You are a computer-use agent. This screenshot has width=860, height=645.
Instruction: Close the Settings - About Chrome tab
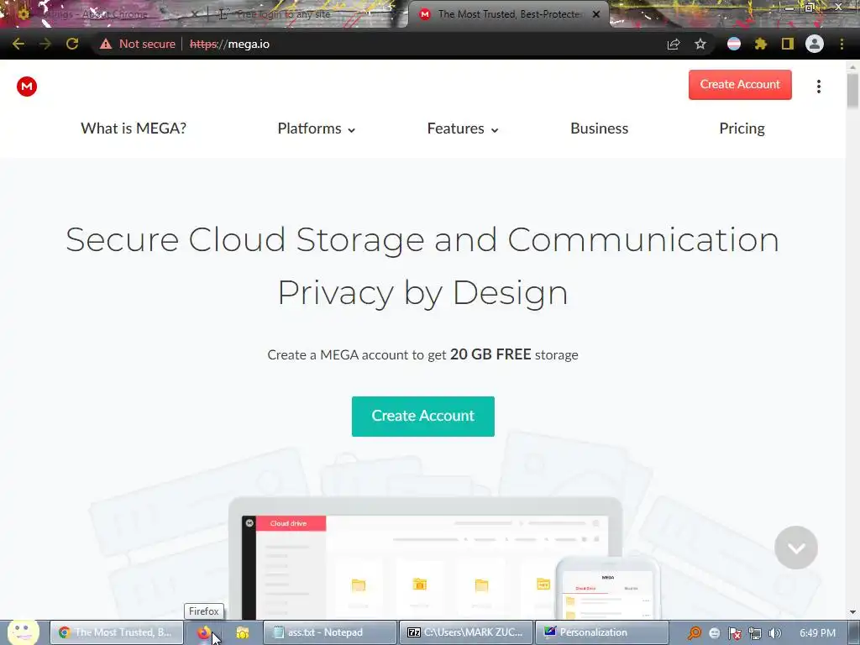[x=194, y=15]
